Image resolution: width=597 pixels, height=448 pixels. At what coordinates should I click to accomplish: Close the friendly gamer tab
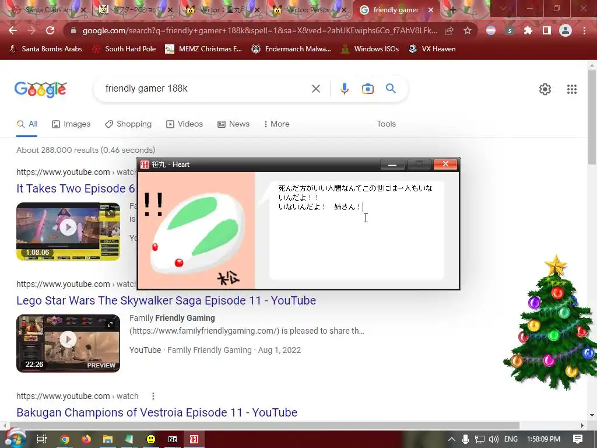[431, 10]
